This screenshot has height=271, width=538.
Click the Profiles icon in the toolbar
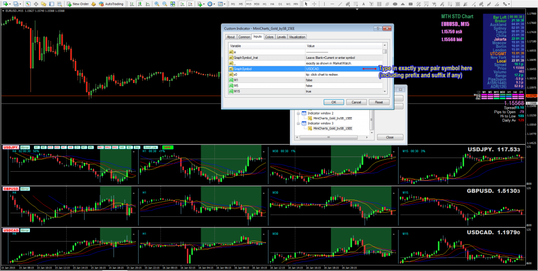point(15,4)
